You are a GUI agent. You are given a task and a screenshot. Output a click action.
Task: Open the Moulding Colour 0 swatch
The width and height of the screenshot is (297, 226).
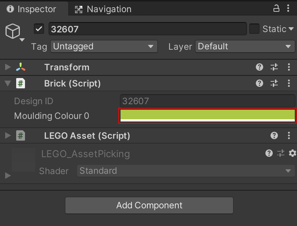click(x=208, y=116)
